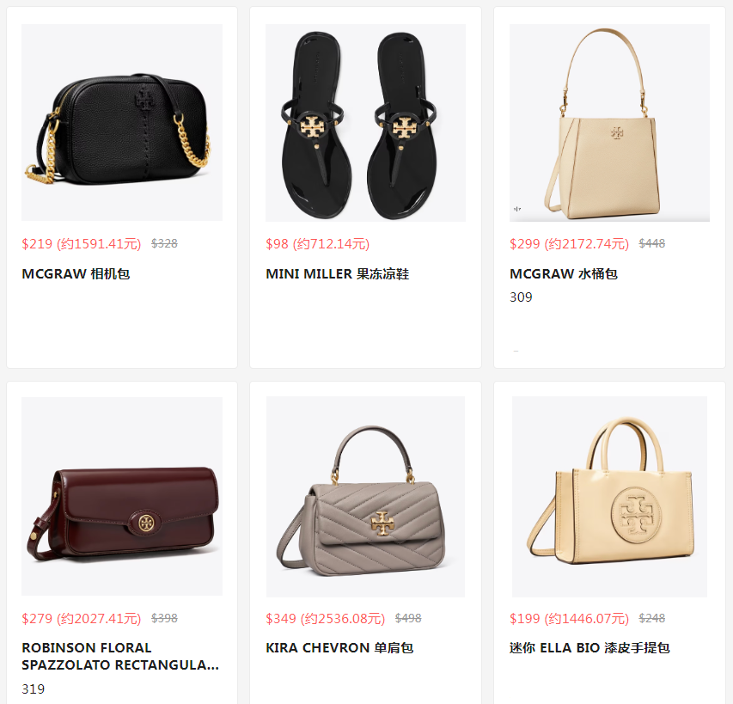Click the 迷你 ELLA BIO 漆皮手提包 title

click(x=589, y=647)
